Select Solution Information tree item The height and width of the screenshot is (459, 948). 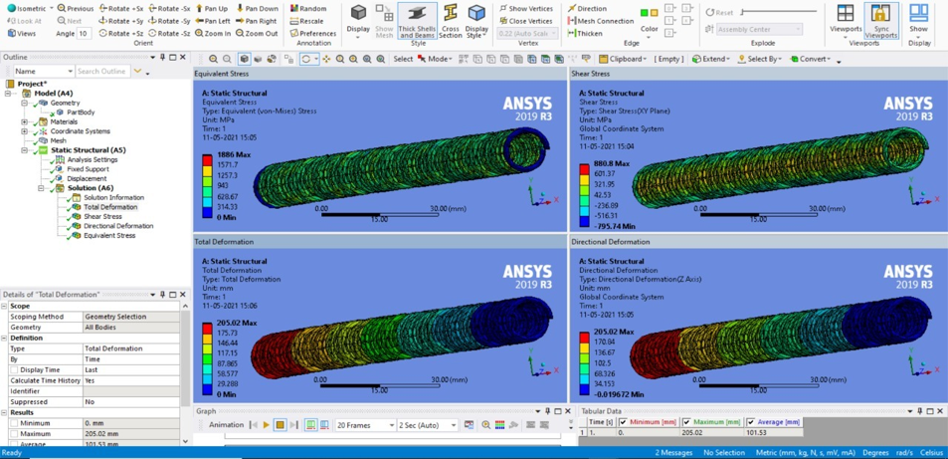point(113,197)
